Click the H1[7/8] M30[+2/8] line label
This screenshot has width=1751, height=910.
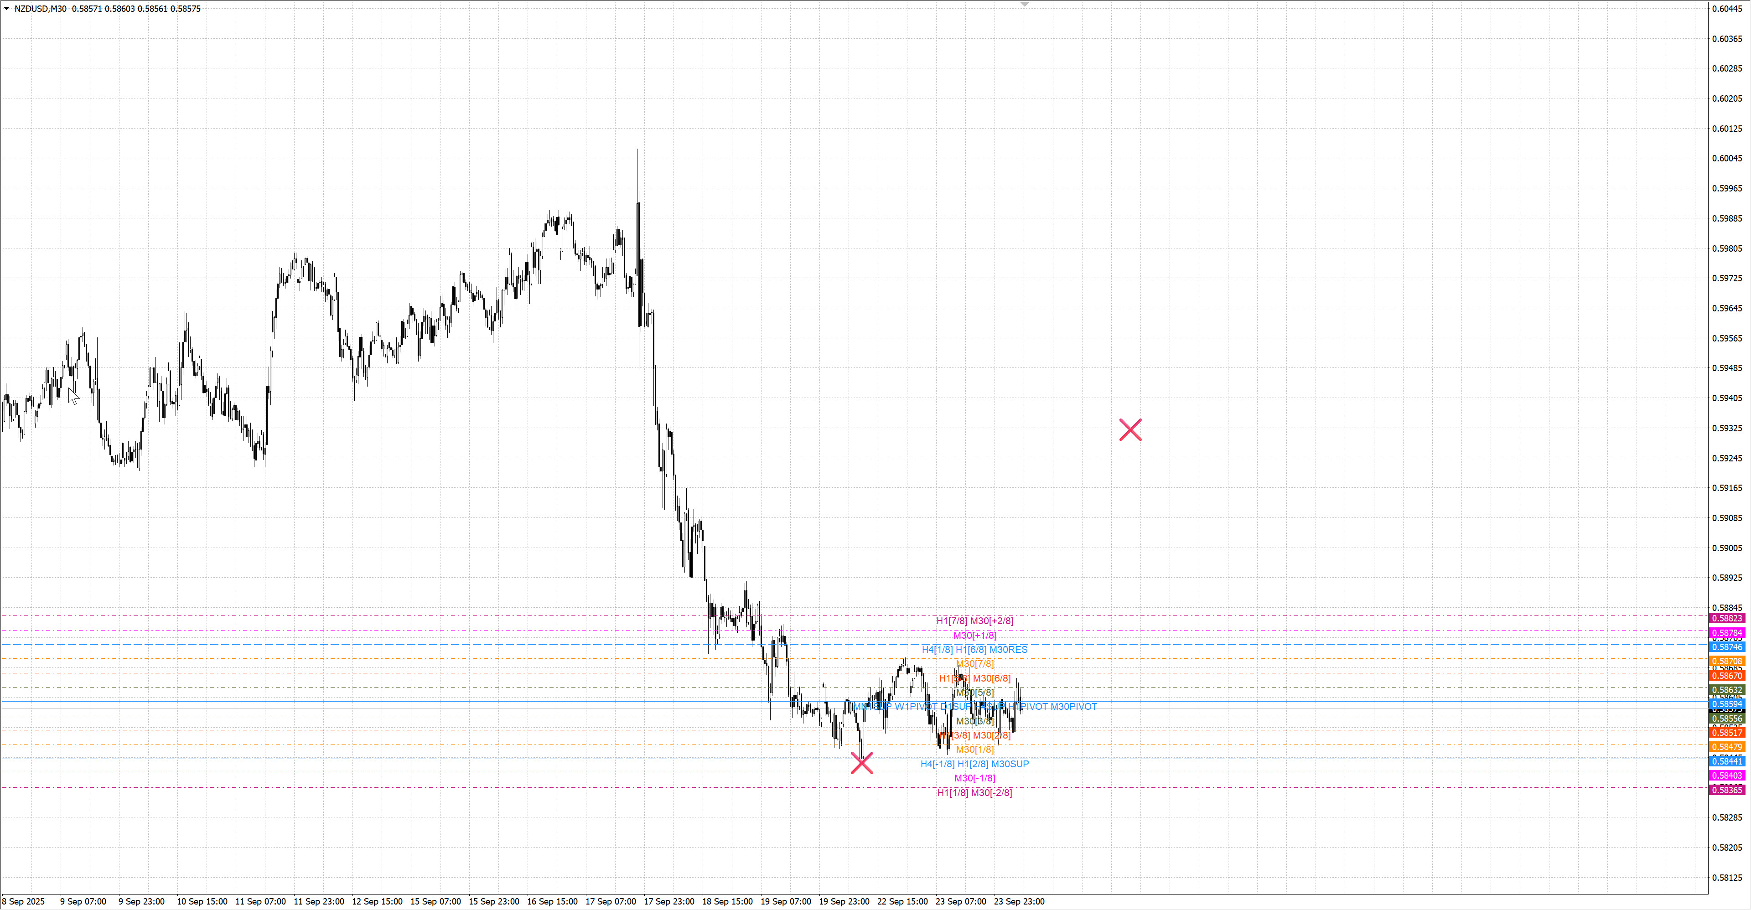pyautogui.click(x=974, y=620)
